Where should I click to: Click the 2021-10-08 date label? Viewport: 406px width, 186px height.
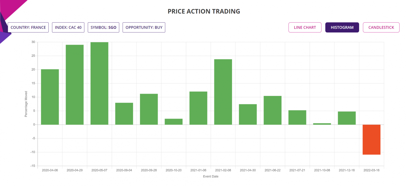point(322,170)
